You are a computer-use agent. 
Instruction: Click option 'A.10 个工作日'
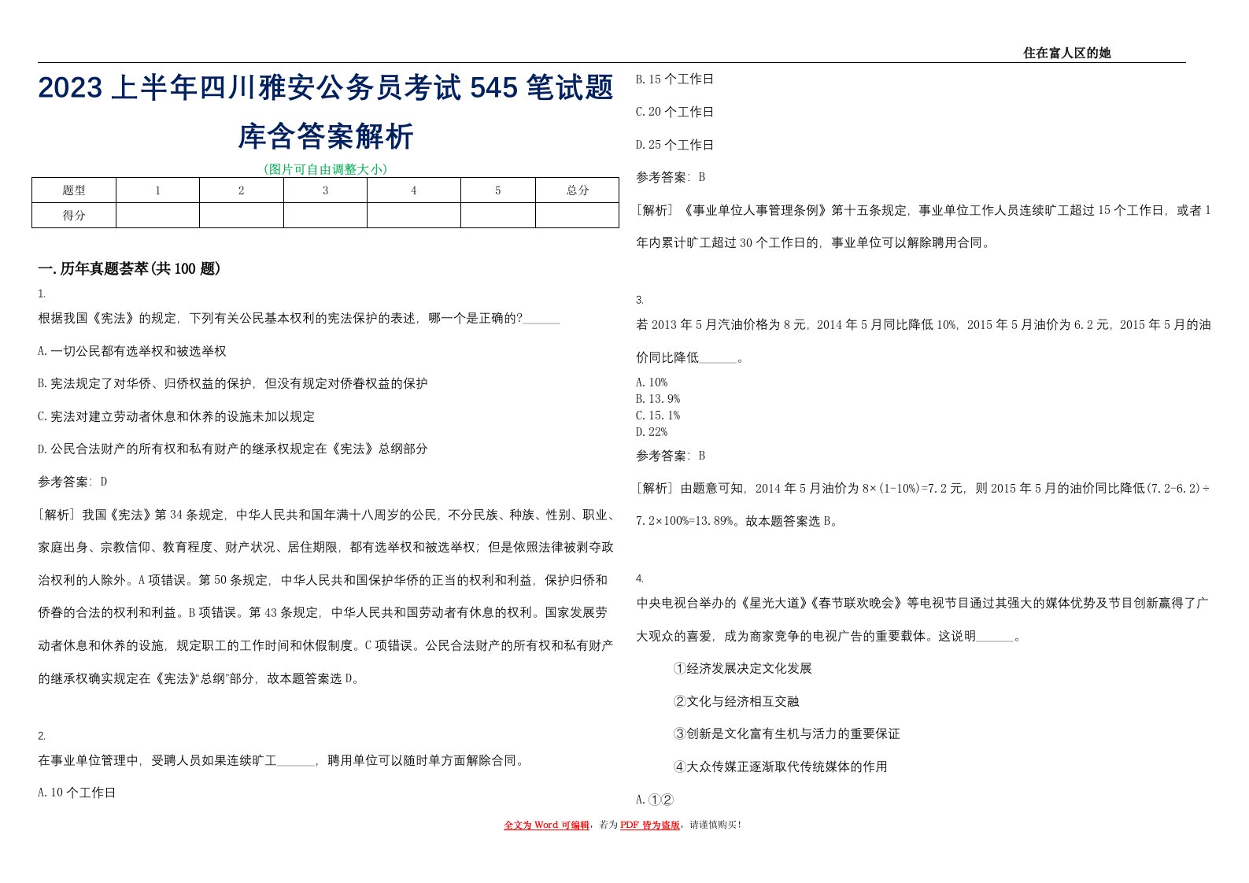click(x=77, y=793)
